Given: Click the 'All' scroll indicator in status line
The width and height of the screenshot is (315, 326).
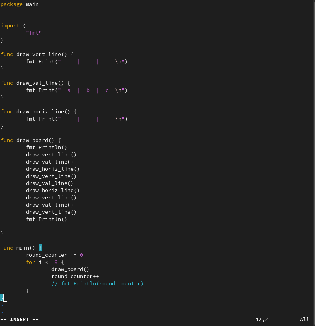Looking at the screenshot, I should tap(305, 320).
